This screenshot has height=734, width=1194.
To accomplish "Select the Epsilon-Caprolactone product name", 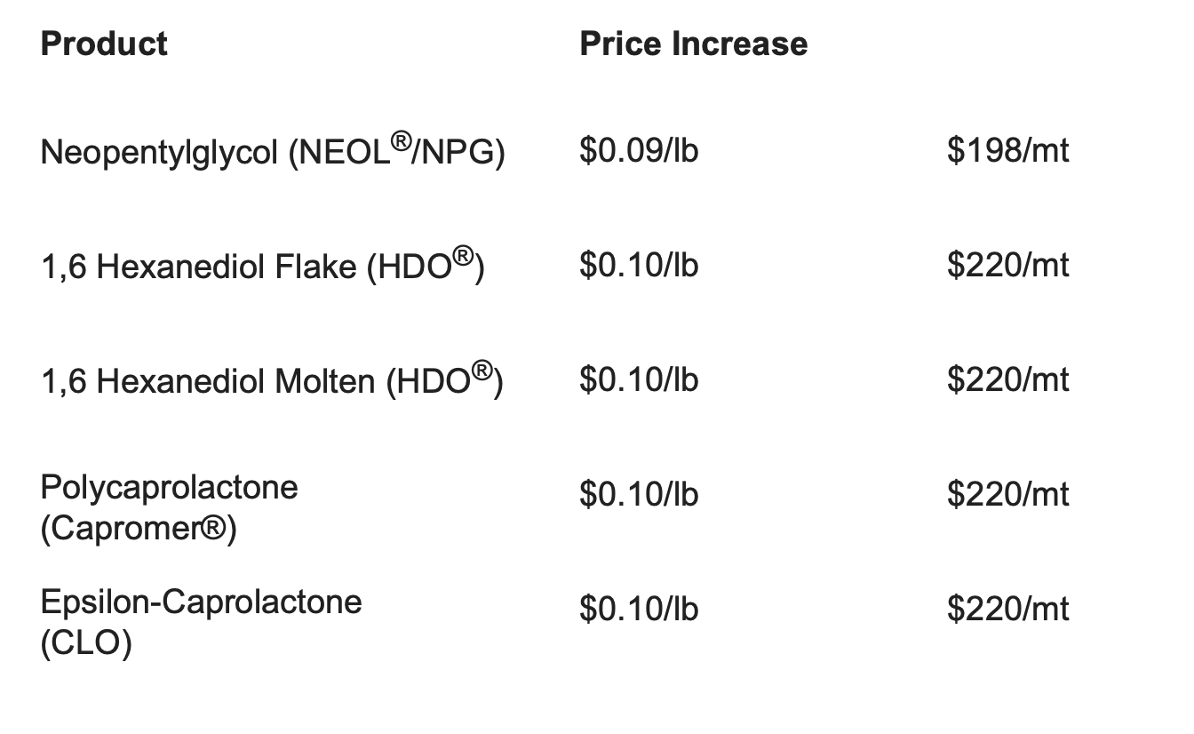I will 202,602.
